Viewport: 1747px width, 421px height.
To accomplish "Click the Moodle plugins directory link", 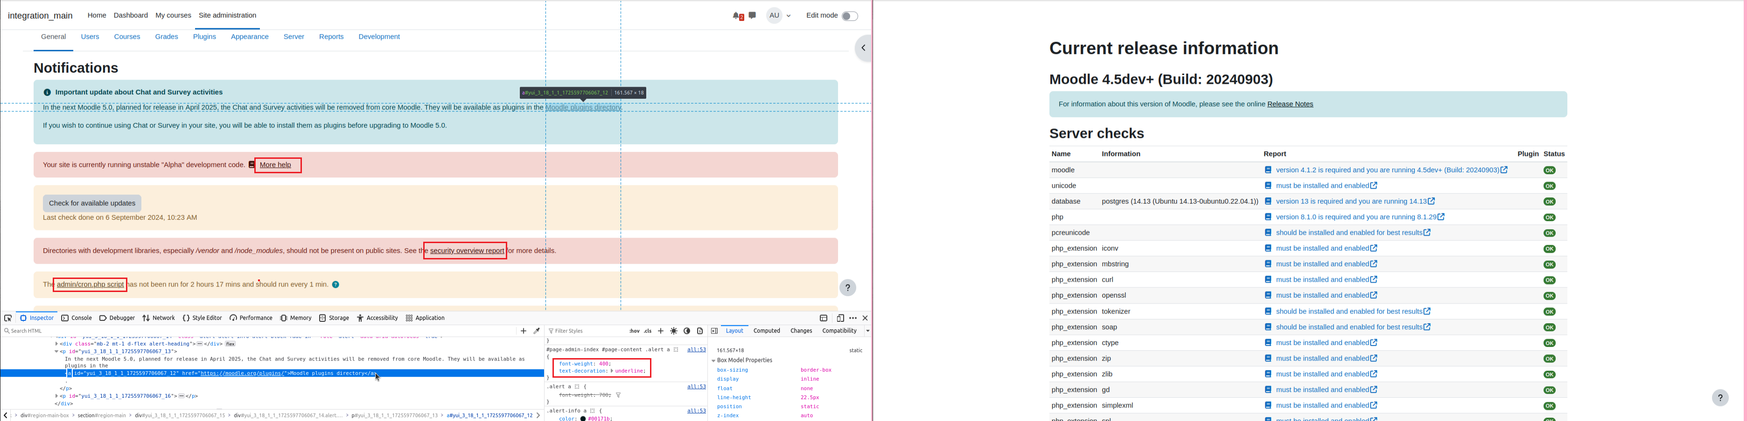I will [x=583, y=108].
